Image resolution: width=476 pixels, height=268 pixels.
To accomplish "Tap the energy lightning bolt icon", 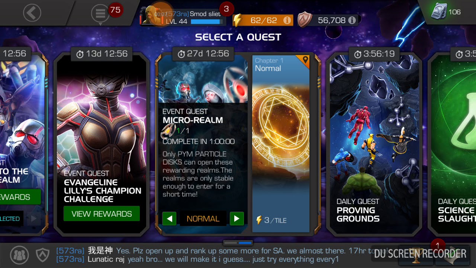I will (238, 20).
